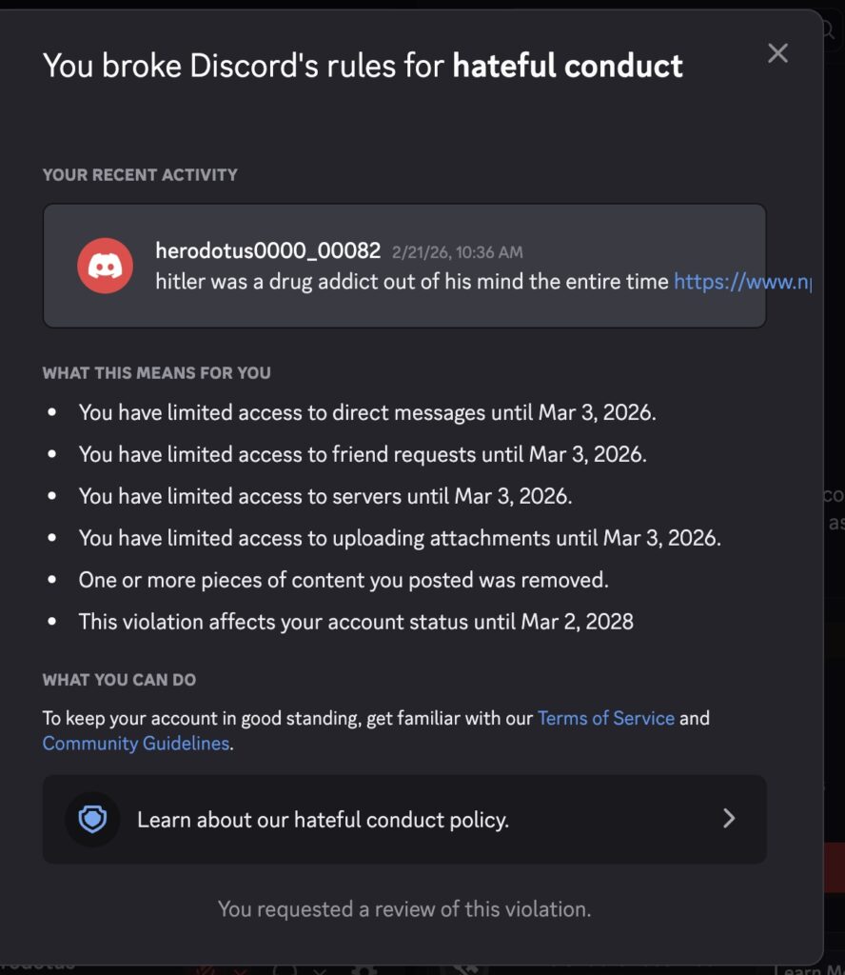Click the flagged message text about hitler
Screen dimensions: 845x975
[x=412, y=282]
